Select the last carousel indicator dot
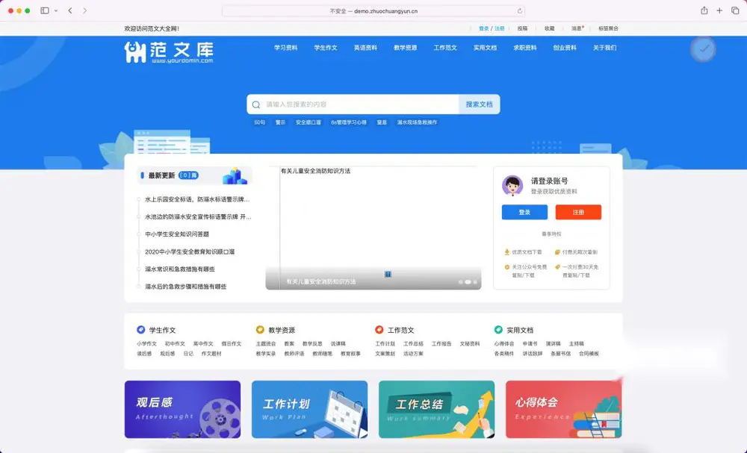The image size is (747, 453). 475,282
